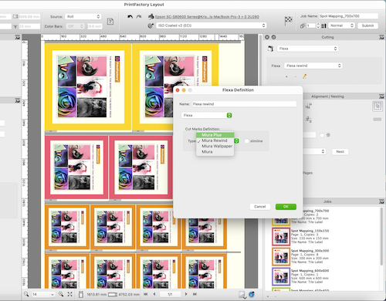Click the blue globe icon in status bar
386x301 pixels.
(252, 294)
